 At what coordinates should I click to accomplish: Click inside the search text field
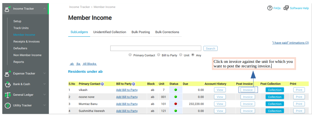[x=156, y=48]
